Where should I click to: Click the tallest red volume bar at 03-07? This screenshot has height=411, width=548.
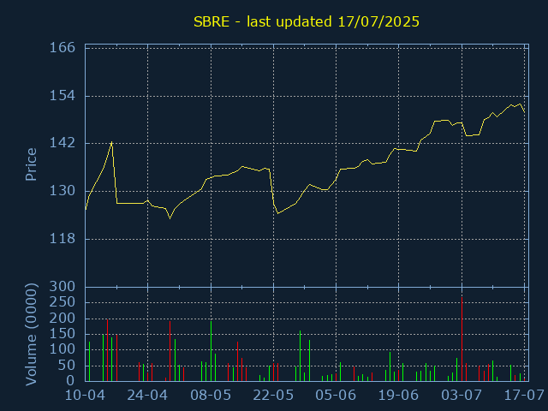click(462, 339)
